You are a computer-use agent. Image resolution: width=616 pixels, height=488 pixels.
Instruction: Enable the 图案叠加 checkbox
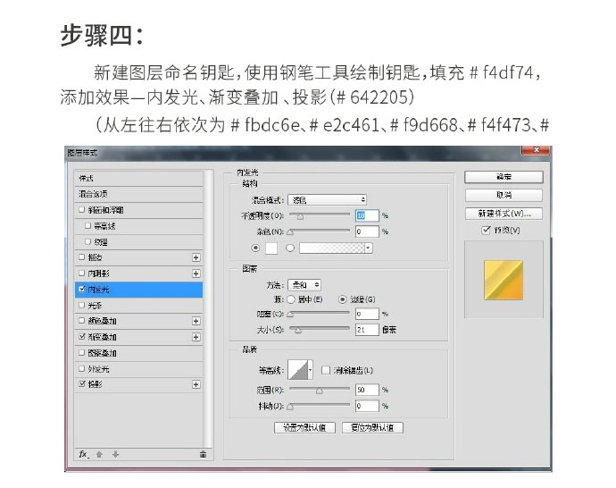point(82,353)
